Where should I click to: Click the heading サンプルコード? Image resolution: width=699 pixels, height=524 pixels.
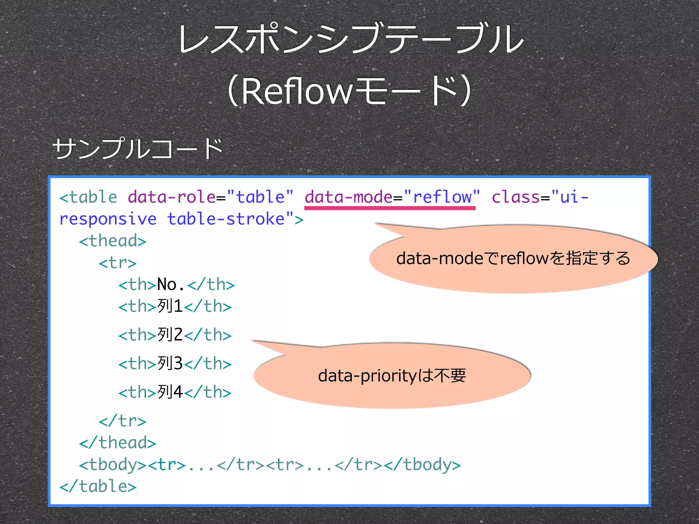(138, 149)
